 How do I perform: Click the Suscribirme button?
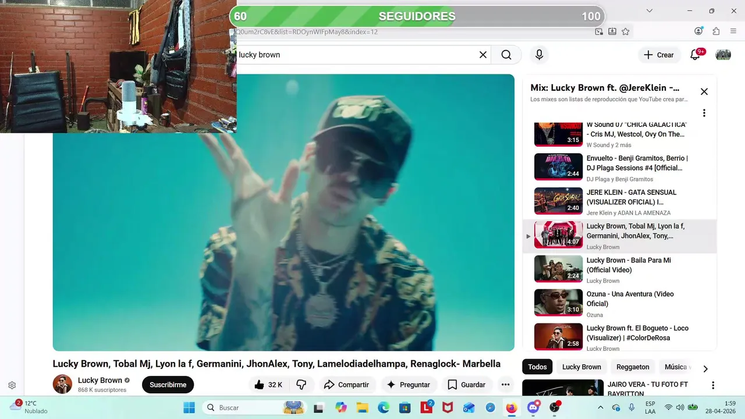point(168,385)
